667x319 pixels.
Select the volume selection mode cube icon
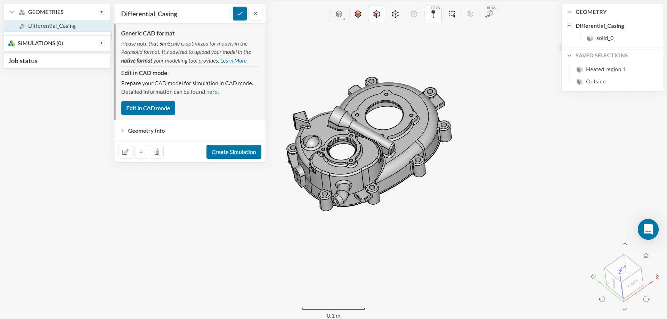tap(358, 14)
